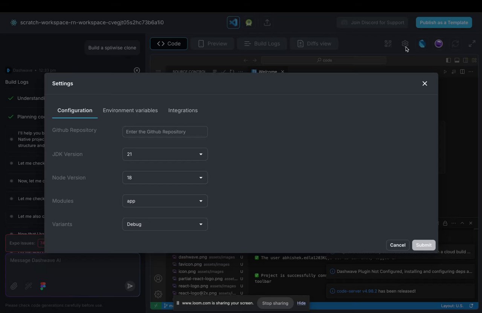Click the Hide link in the sharing bar
Image resolution: width=482 pixels, height=313 pixels.
pos(301,303)
